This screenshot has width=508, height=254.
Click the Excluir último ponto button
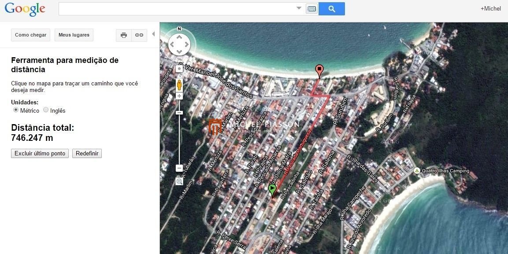pyautogui.click(x=40, y=154)
